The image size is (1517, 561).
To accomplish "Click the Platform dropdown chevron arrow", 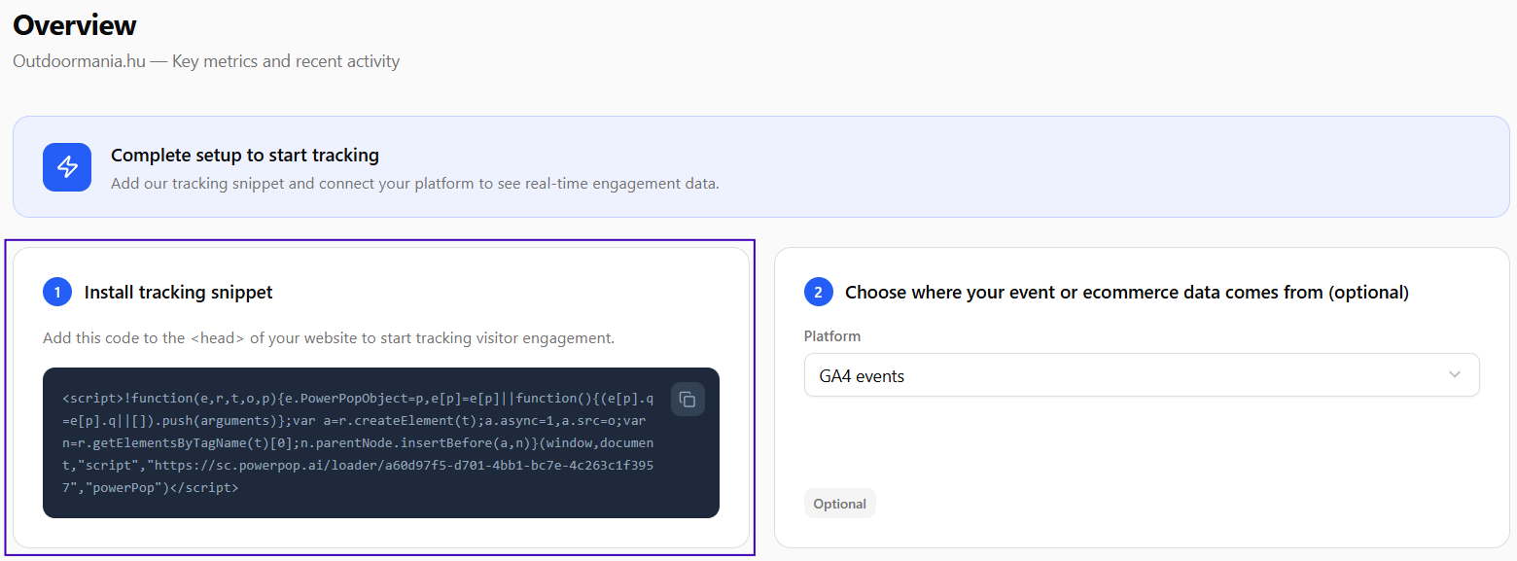I will click(x=1455, y=375).
